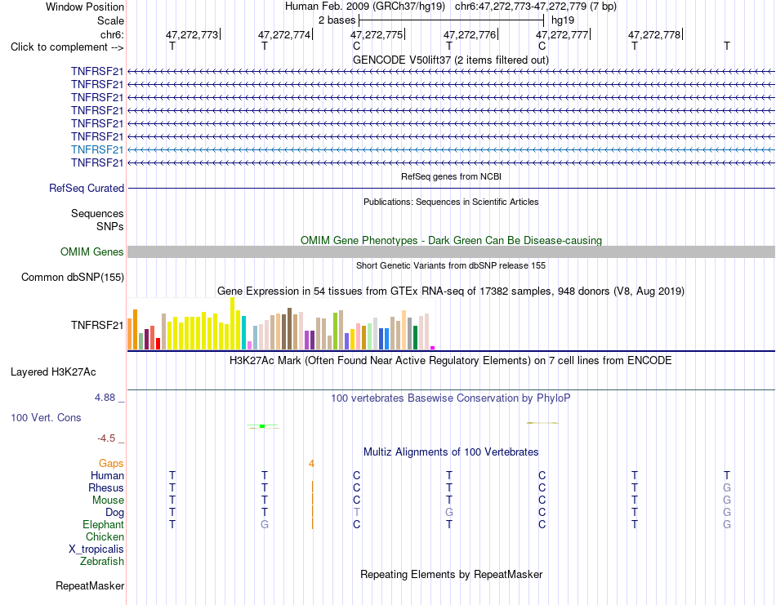Select the X_tropicalis species label
The width and height of the screenshot is (776, 605).
click(96, 549)
